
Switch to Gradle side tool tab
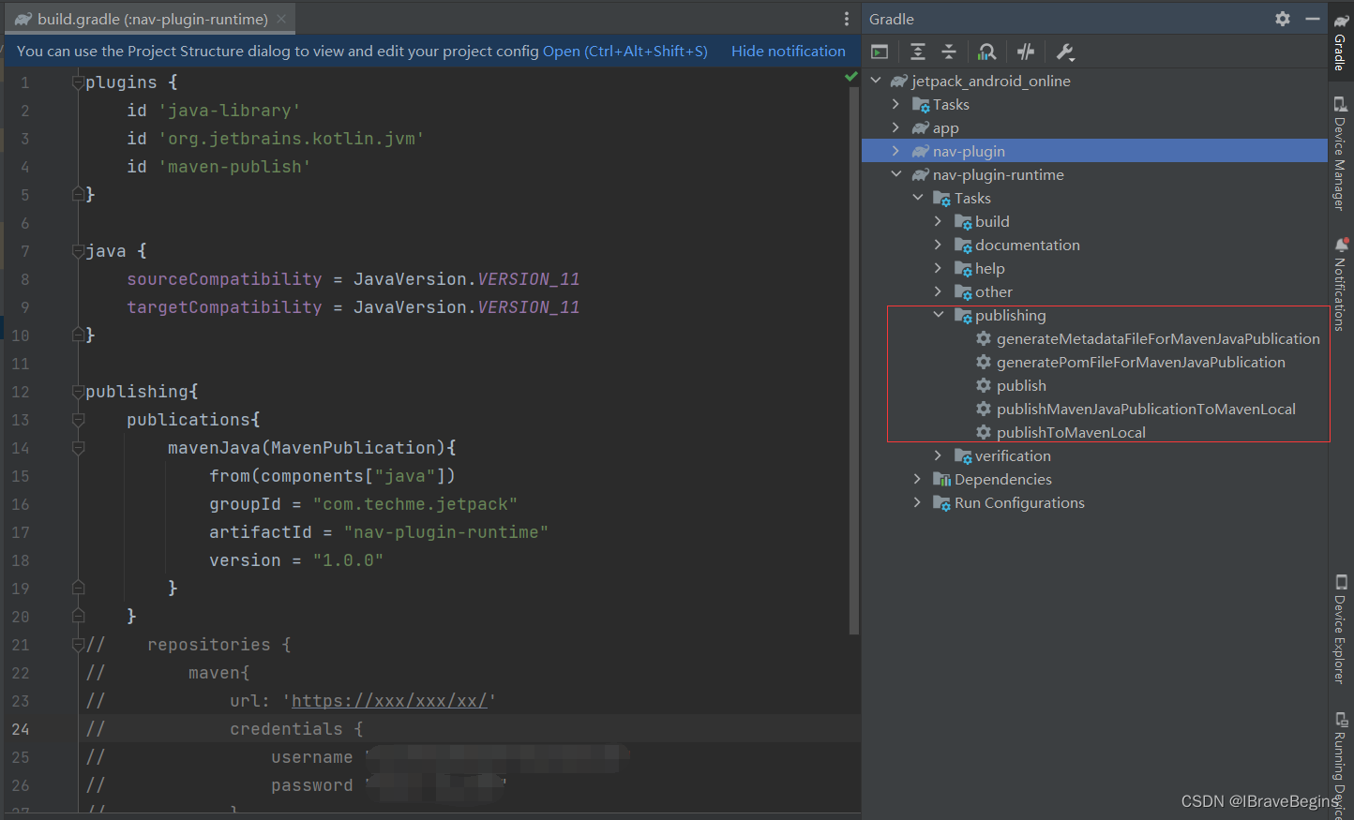1341,41
